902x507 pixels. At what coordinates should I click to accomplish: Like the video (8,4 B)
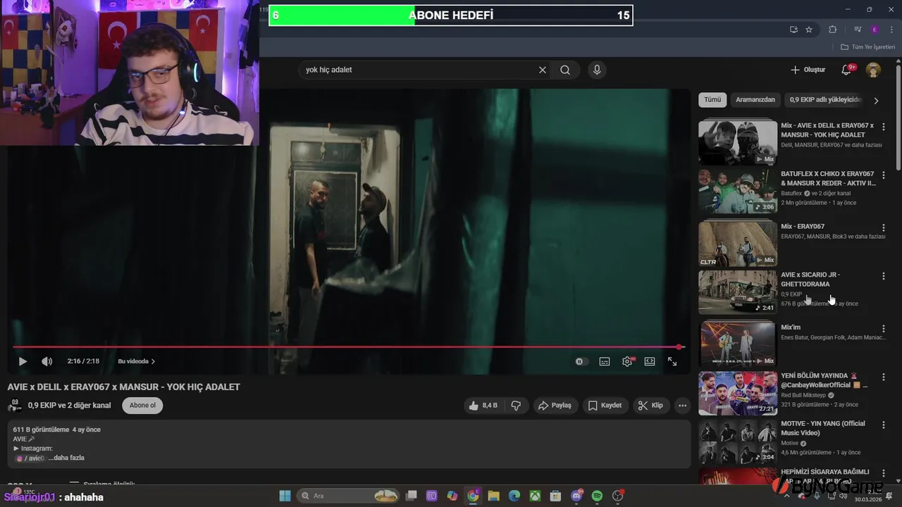483,406
